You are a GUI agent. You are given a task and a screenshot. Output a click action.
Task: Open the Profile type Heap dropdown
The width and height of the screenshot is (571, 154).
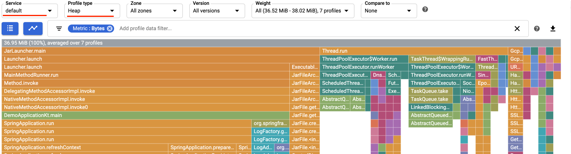pyautogui.click(x=91, y=11)
